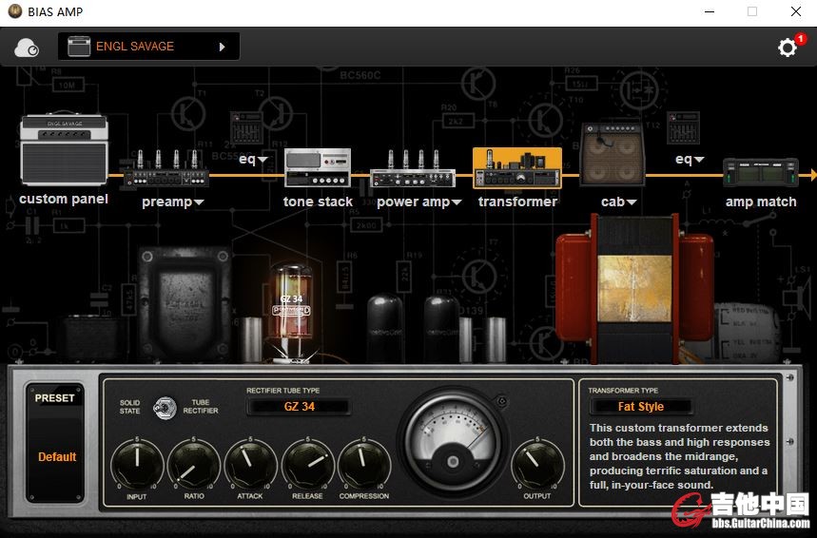Image resolution: width=817 pixels, height=538 pixels.
Task: Select the highlighted transformer module icon
Action: pos(517,167)
